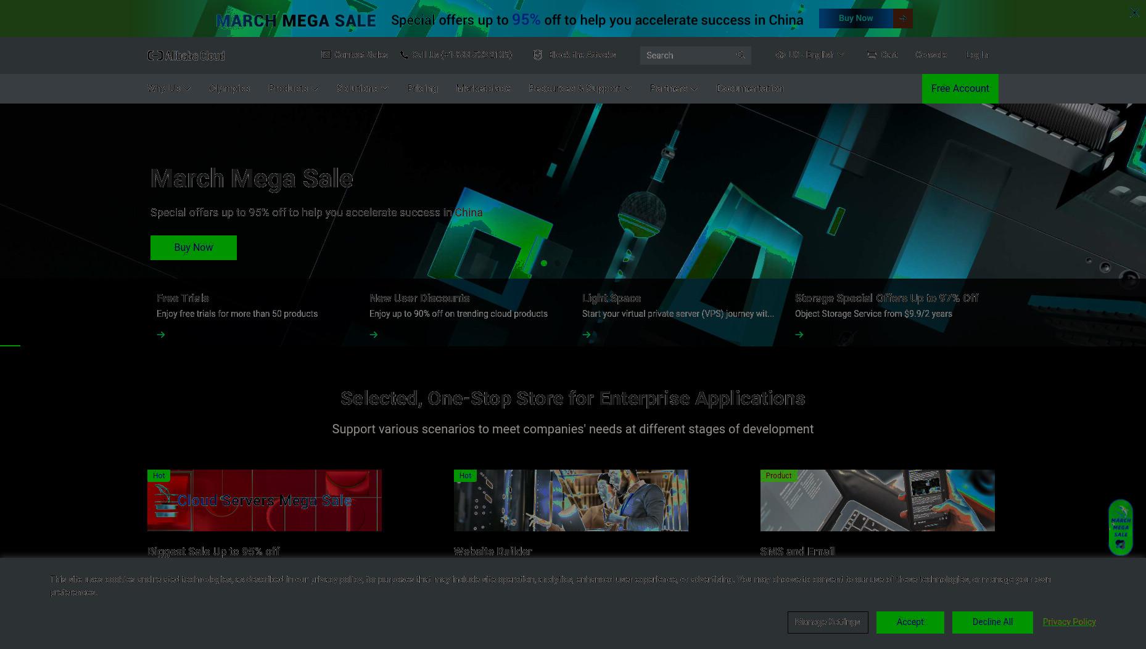1146x649 pixels.
Task: Click the Cart icon
Action: (872, 55)
